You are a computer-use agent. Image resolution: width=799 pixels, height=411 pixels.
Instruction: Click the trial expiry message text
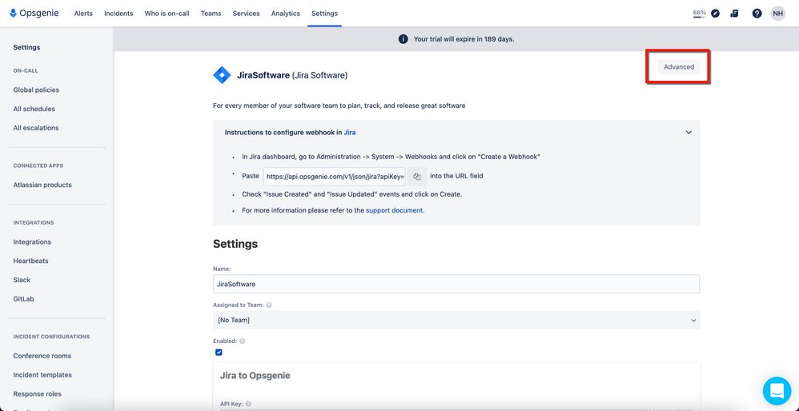464,39
